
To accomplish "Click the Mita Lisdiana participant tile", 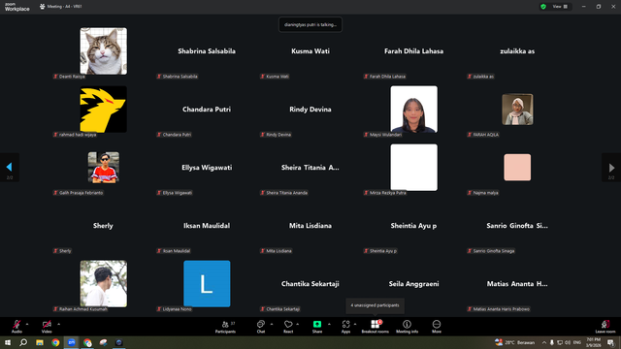I will pos(310,226).
